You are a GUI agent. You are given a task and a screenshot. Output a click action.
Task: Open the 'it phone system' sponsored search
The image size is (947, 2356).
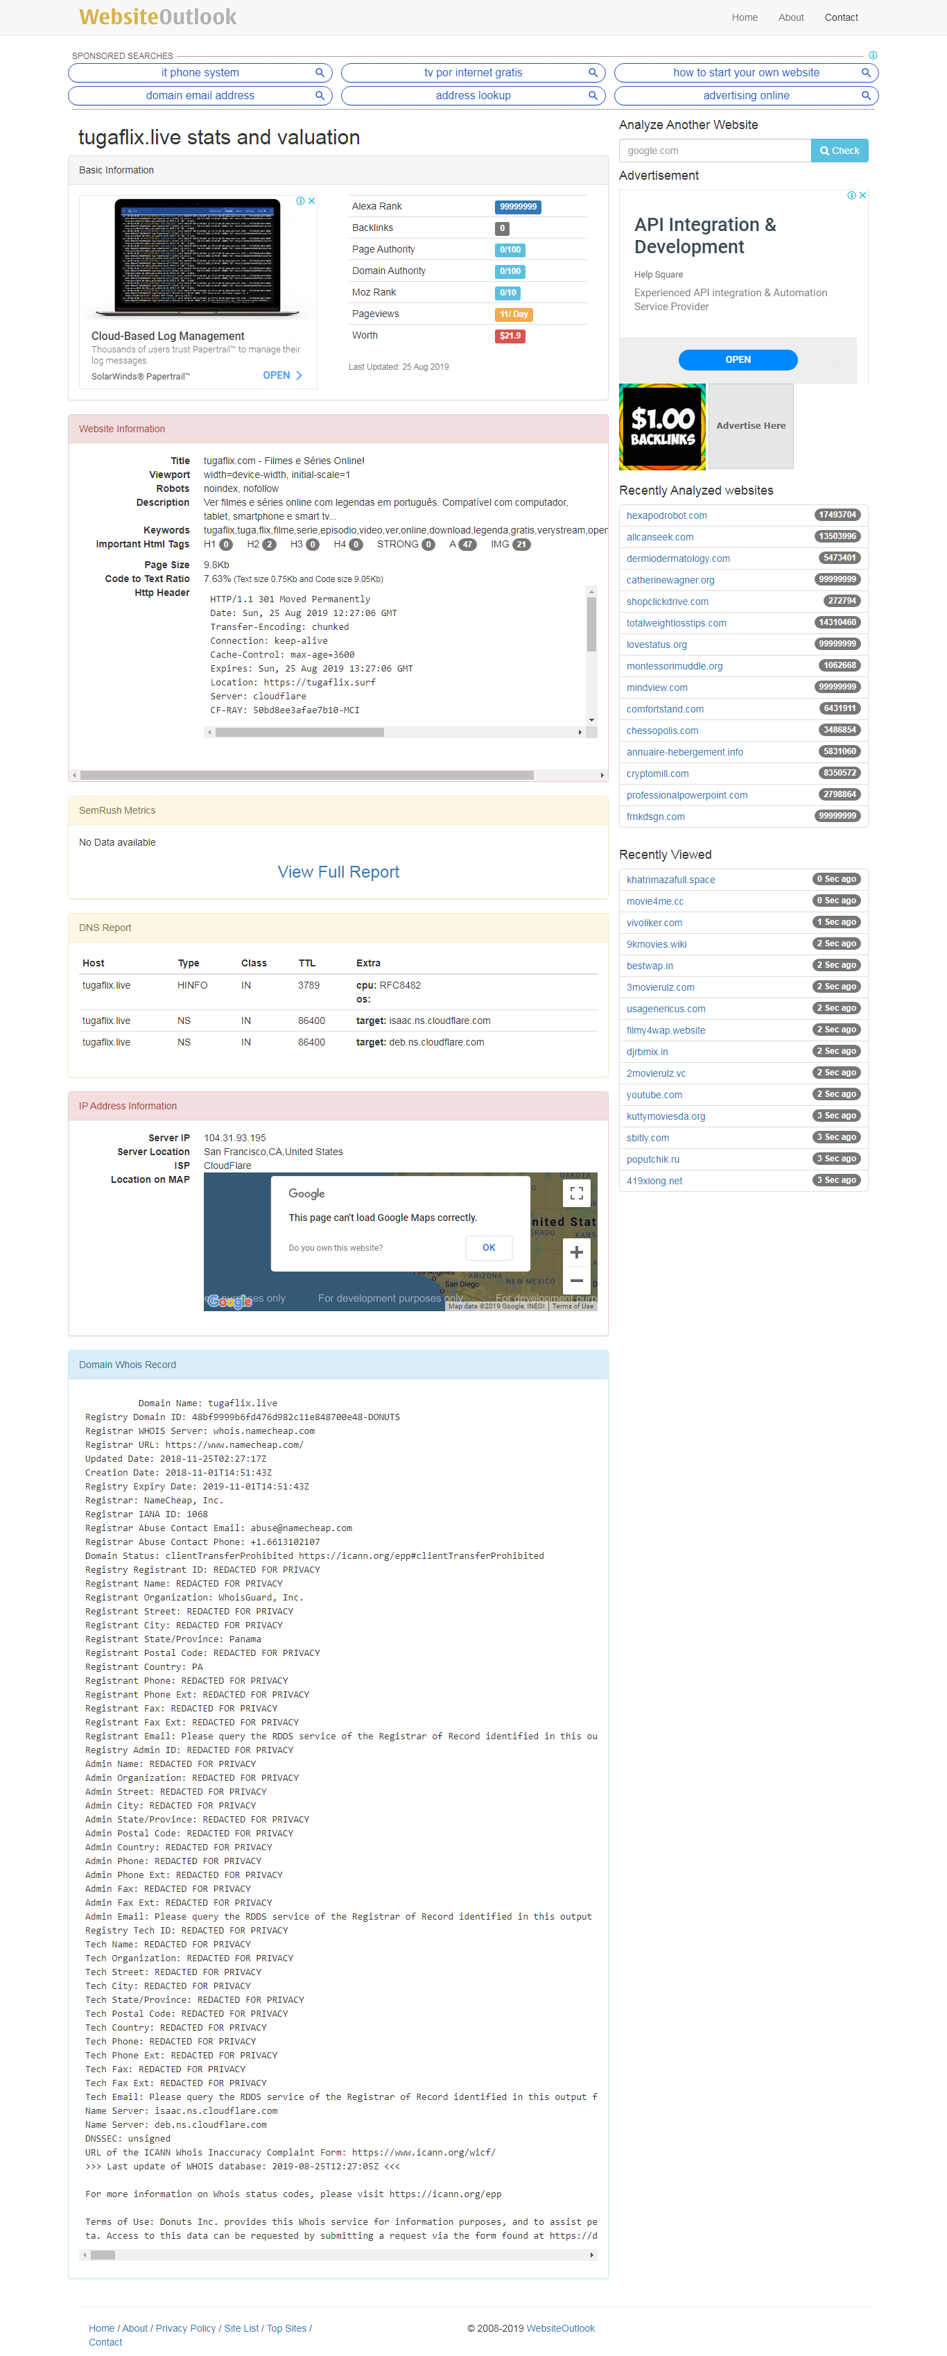(x=199, y=72)
